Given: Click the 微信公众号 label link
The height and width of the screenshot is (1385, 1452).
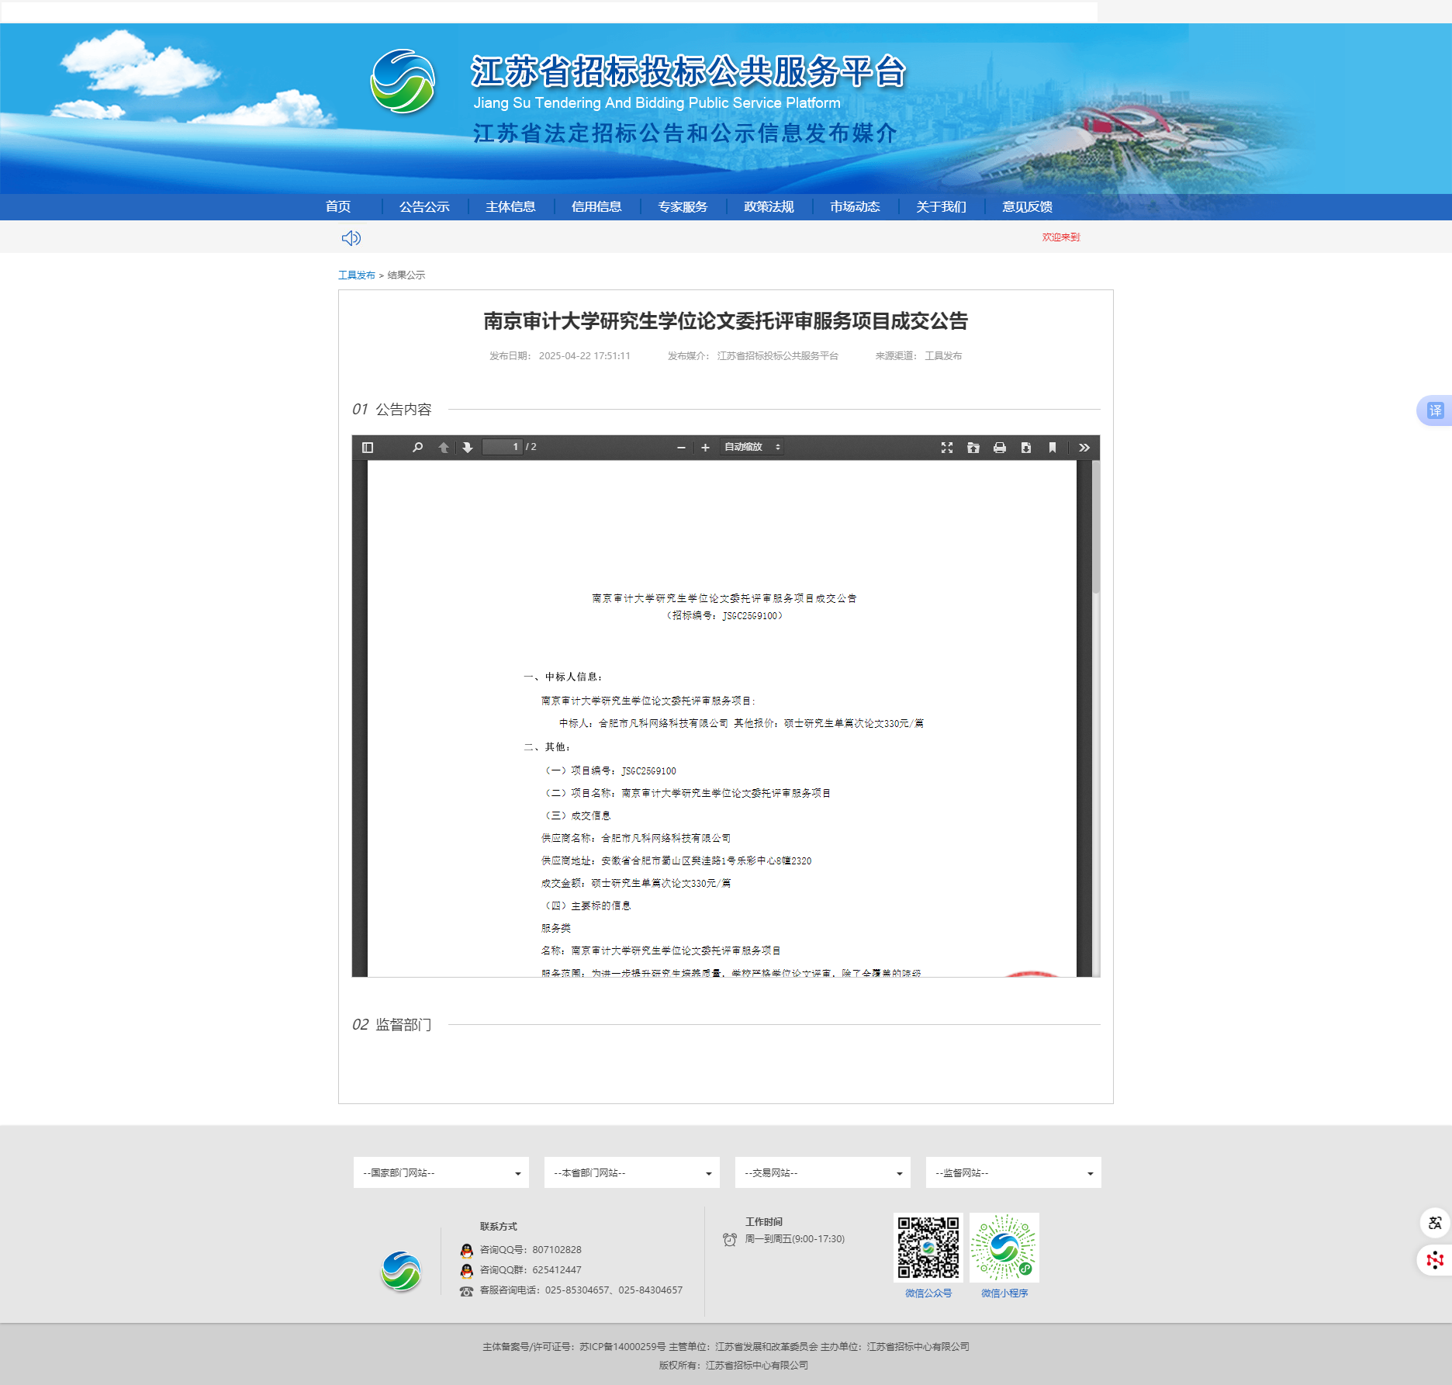Looking at the screenshot, I should point(928,1293).
